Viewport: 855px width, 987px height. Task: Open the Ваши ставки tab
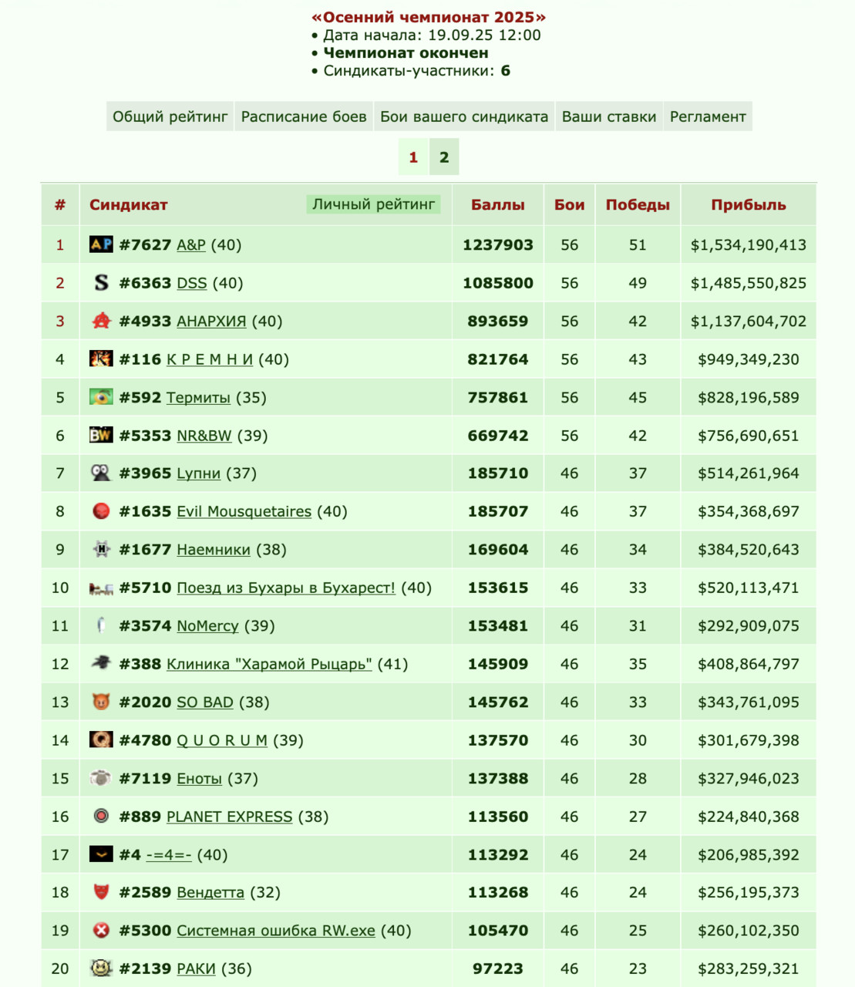coord(609,116)
